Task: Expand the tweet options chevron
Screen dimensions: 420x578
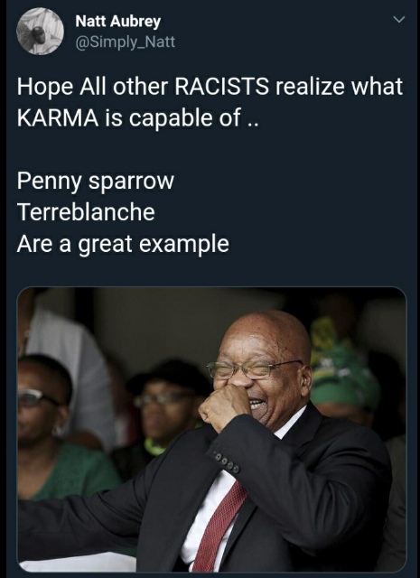Action: tap(399, 19)
